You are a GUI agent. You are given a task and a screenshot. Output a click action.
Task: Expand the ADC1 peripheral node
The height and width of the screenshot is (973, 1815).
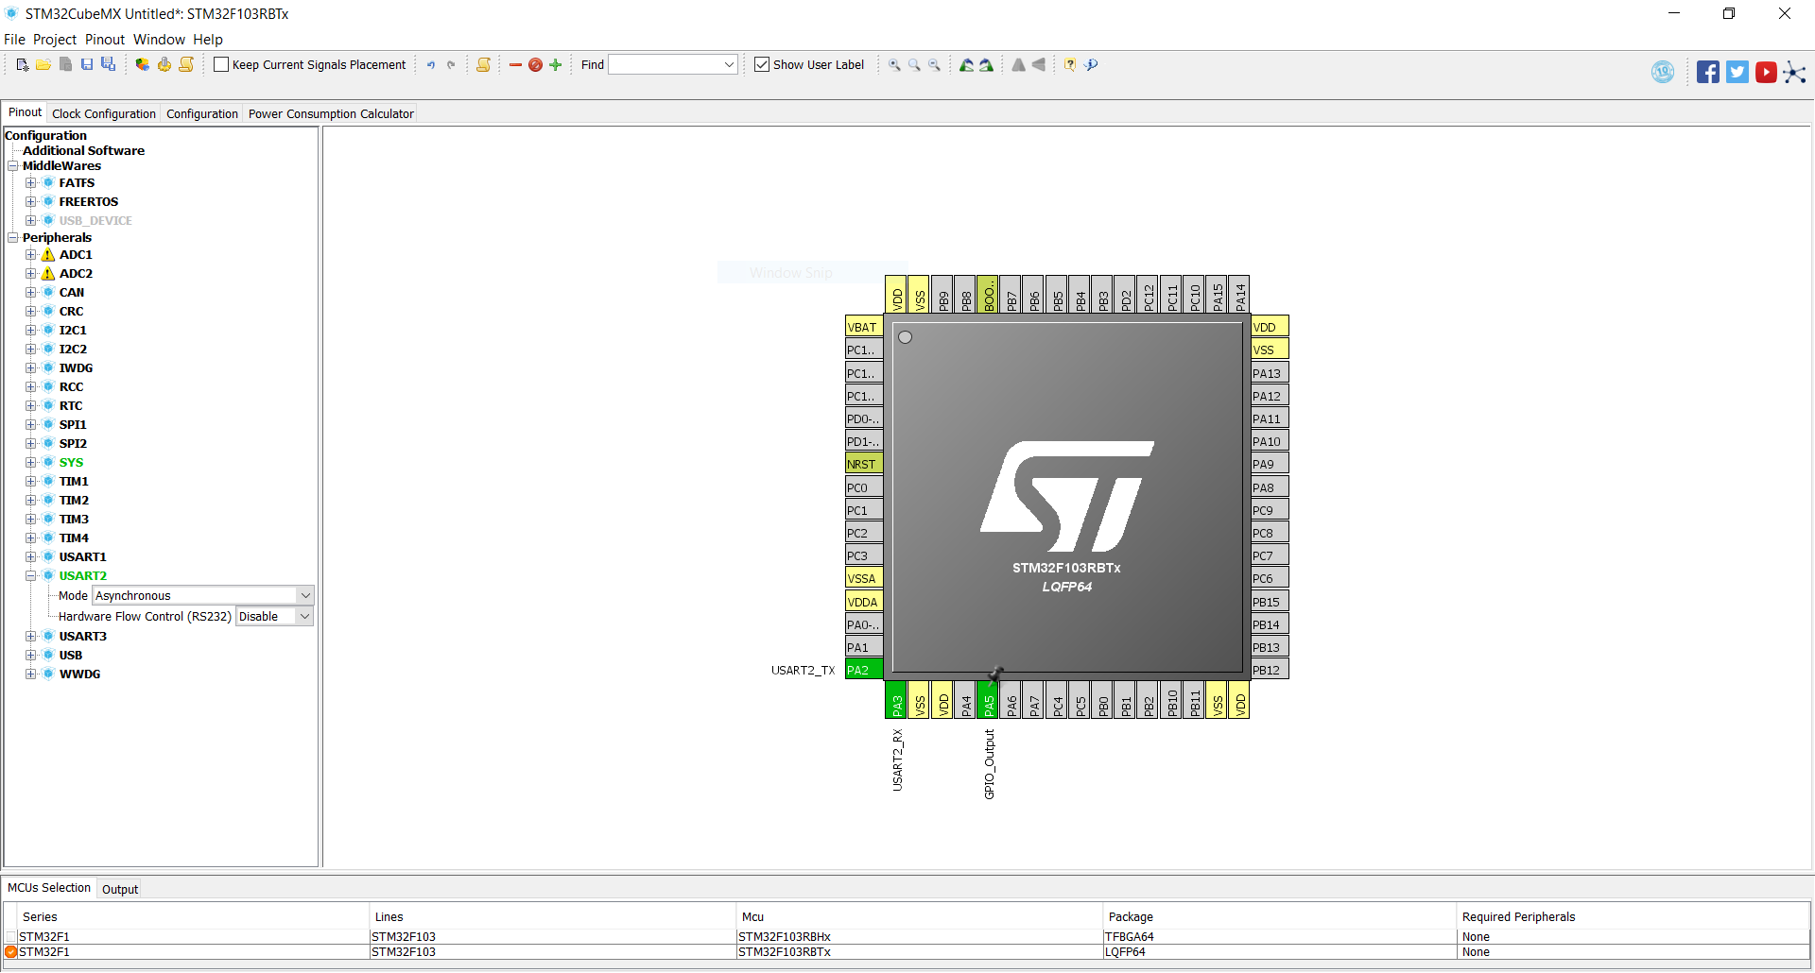(x=30, y=254)
